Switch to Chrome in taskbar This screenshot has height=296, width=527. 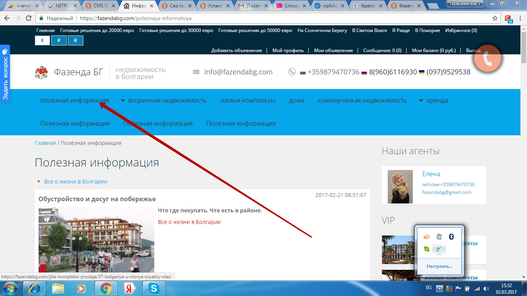(x=106, y=288)
